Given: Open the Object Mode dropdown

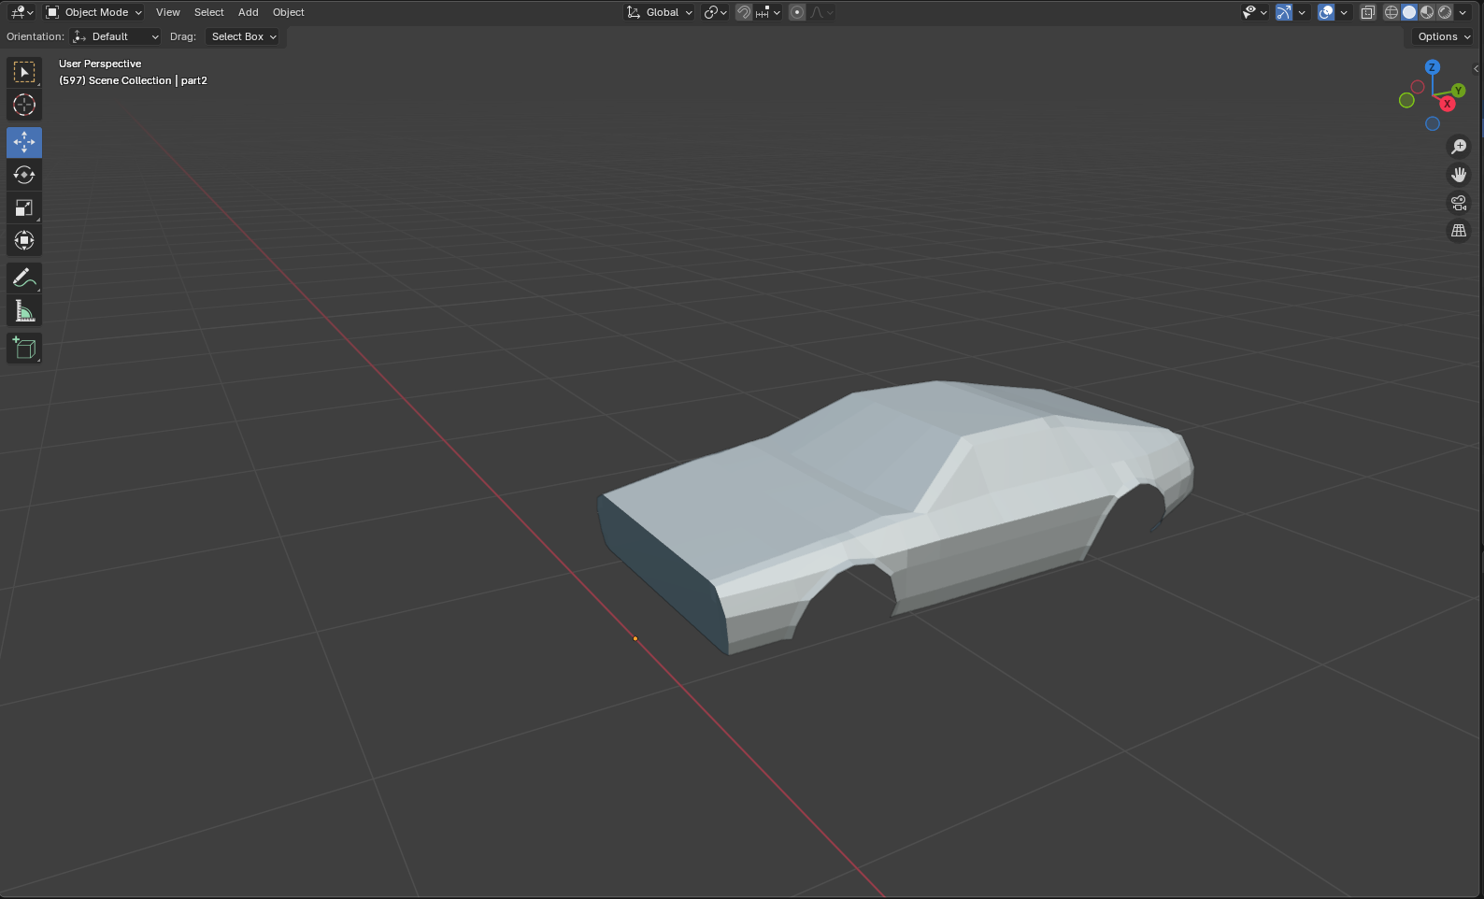Looking at the screenshot, I should pyautogui.click(x=93, y=12).
